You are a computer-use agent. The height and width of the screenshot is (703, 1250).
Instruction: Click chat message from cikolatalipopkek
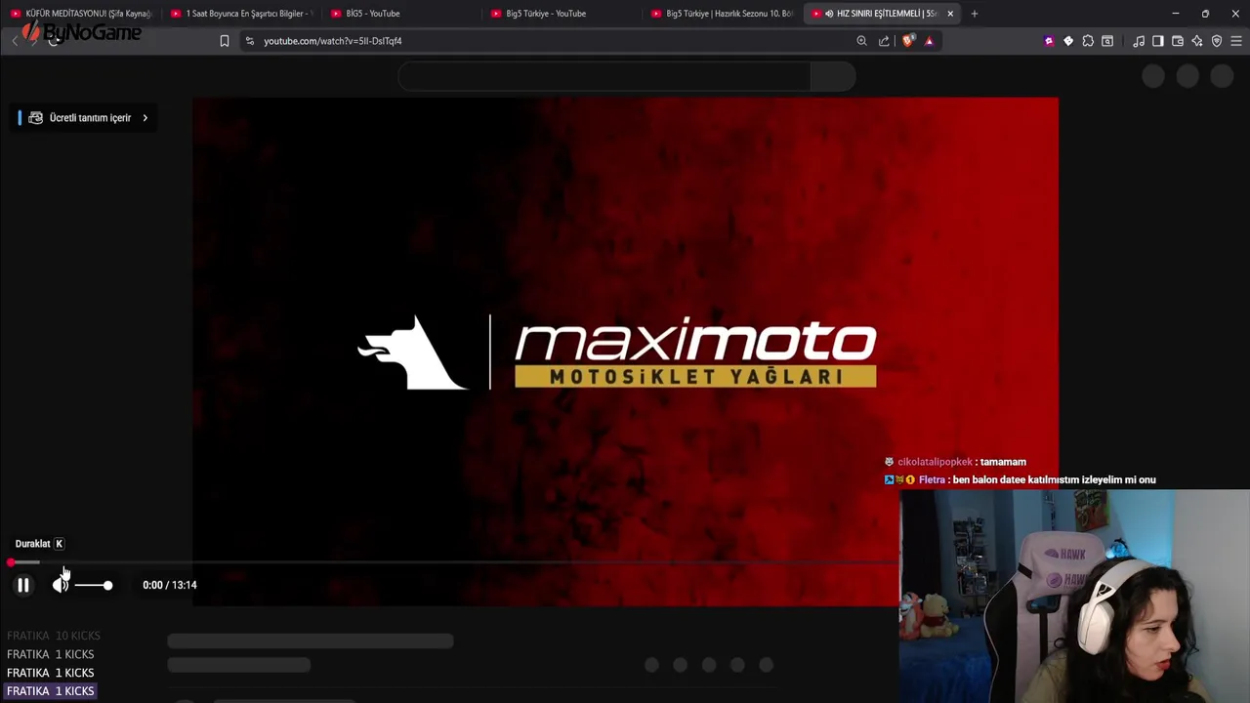[x=955, y=462]
